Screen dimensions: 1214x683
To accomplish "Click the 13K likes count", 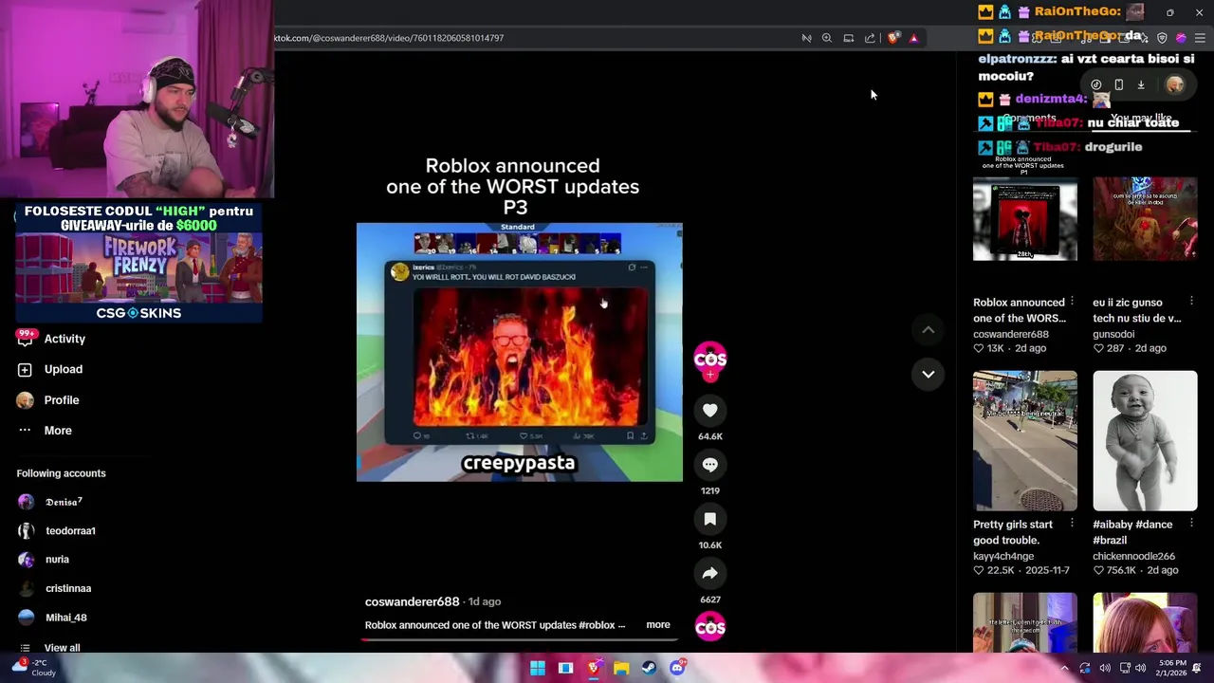I will point(988,348).
